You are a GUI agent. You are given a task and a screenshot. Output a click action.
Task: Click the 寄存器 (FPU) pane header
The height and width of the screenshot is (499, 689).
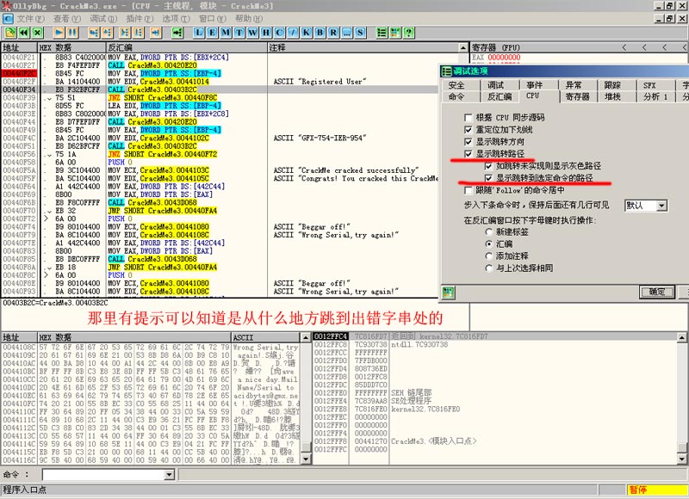(579, 47)
